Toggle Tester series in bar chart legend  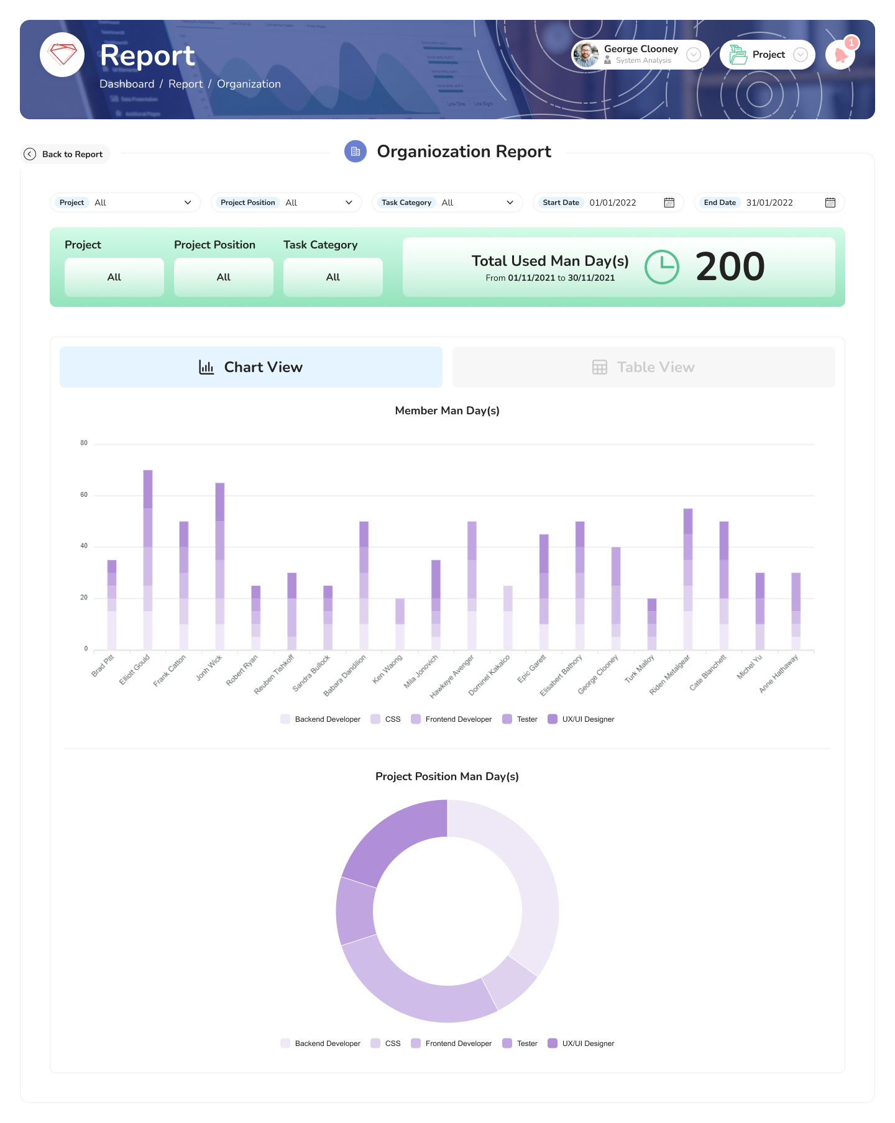click(520, 719)
